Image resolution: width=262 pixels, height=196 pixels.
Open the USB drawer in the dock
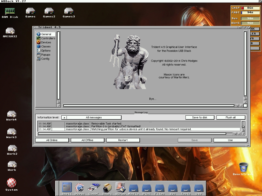pyautogui.click(x=199, y=189)
